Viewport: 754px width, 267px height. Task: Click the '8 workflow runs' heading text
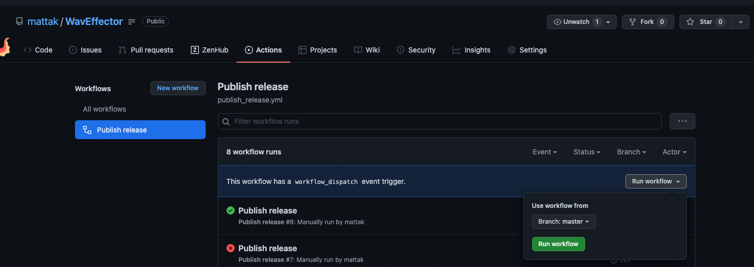point(254,152)
